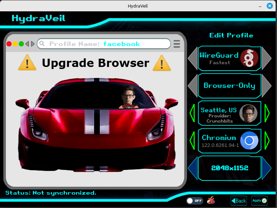Click the red sports car image
This screenshot has height=208, width=277.
click(x=97, y=125)
